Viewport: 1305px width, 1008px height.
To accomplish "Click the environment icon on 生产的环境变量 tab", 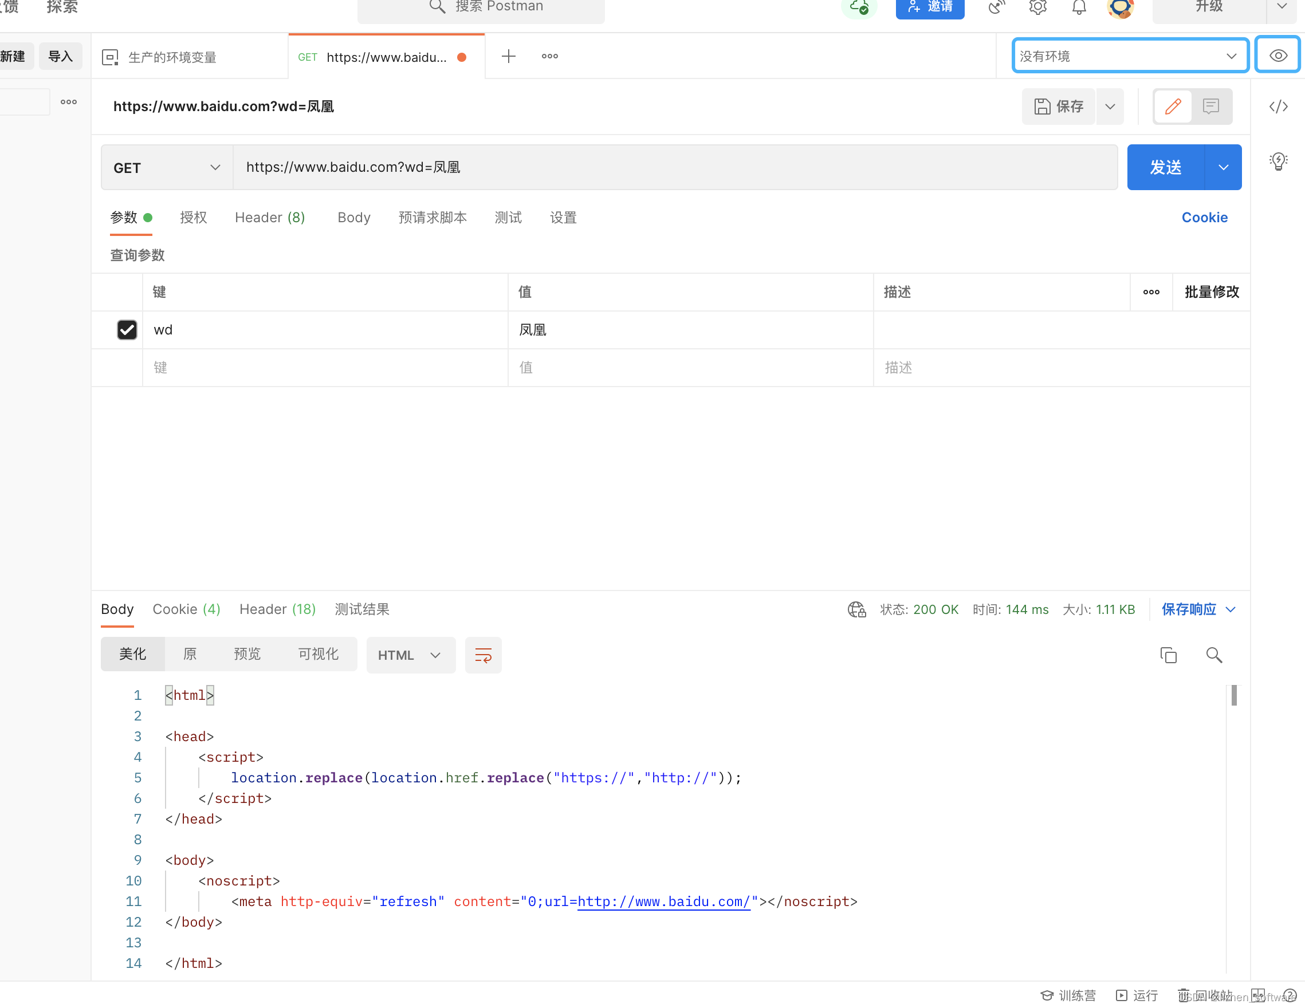I will click(110, 57).
